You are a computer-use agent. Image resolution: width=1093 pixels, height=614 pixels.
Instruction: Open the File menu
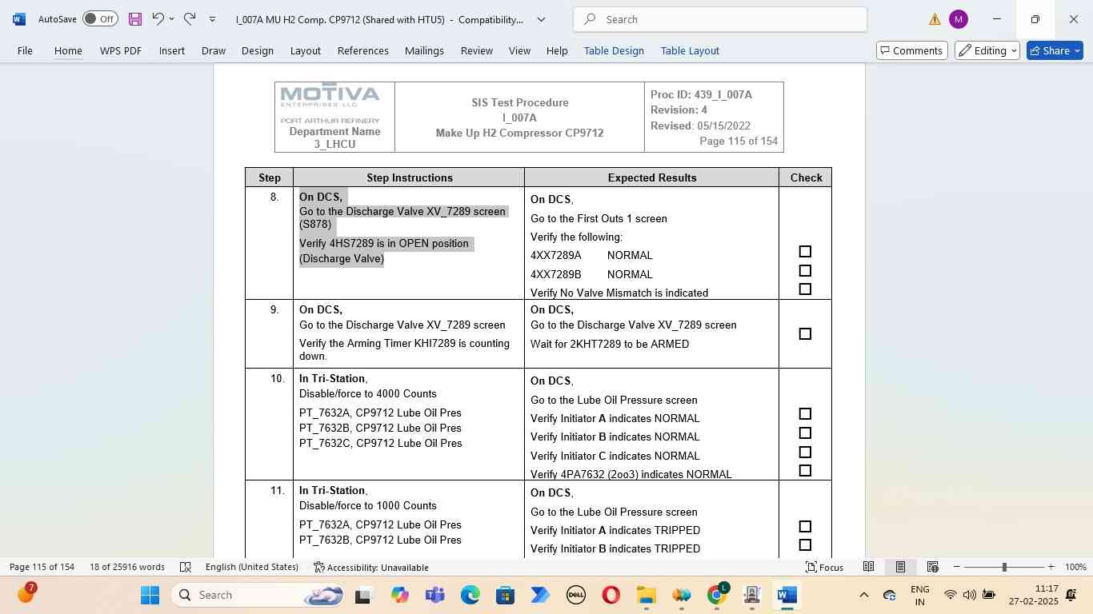click(25, 50)
